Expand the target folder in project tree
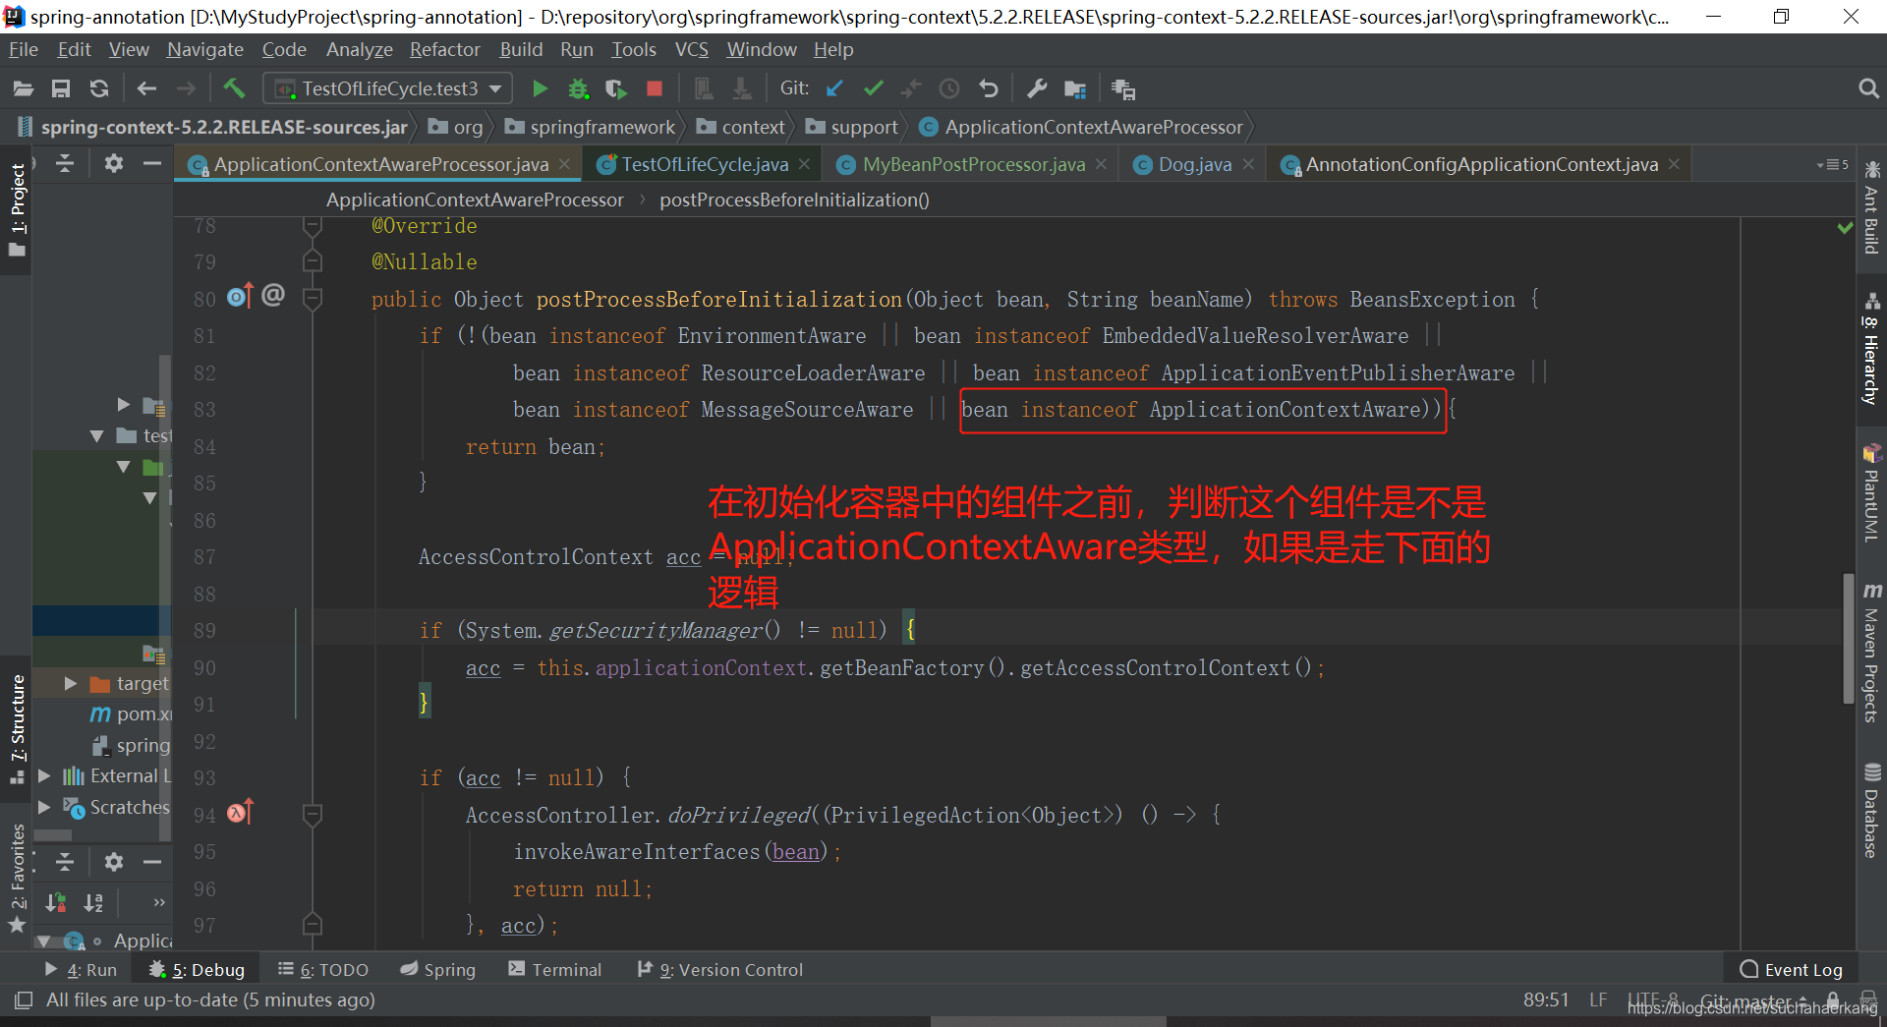This screenshot has width=1887, height=1027. (71, 683)
